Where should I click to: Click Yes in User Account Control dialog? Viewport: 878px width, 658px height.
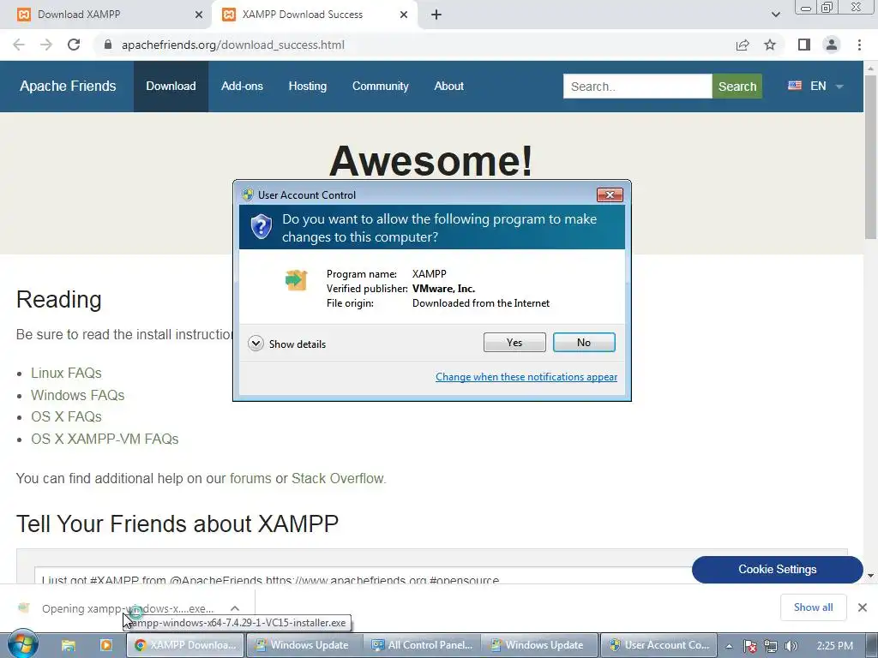(x=514, y=343)
